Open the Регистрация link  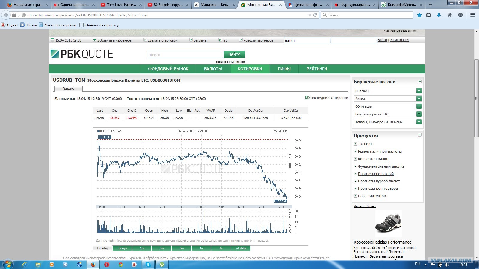399,40
